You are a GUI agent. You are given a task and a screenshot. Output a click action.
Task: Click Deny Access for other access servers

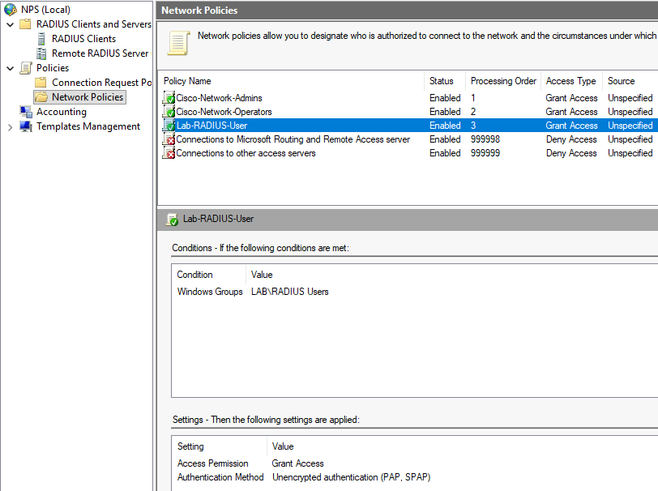pos(571,153)
